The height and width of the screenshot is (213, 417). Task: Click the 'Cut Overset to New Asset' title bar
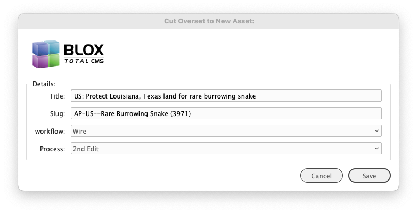pos(208,21)
